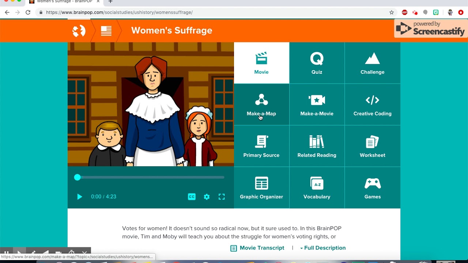Open the Make-a-Movie tile
Screen dimensions: 468x263
pos(317,104)
